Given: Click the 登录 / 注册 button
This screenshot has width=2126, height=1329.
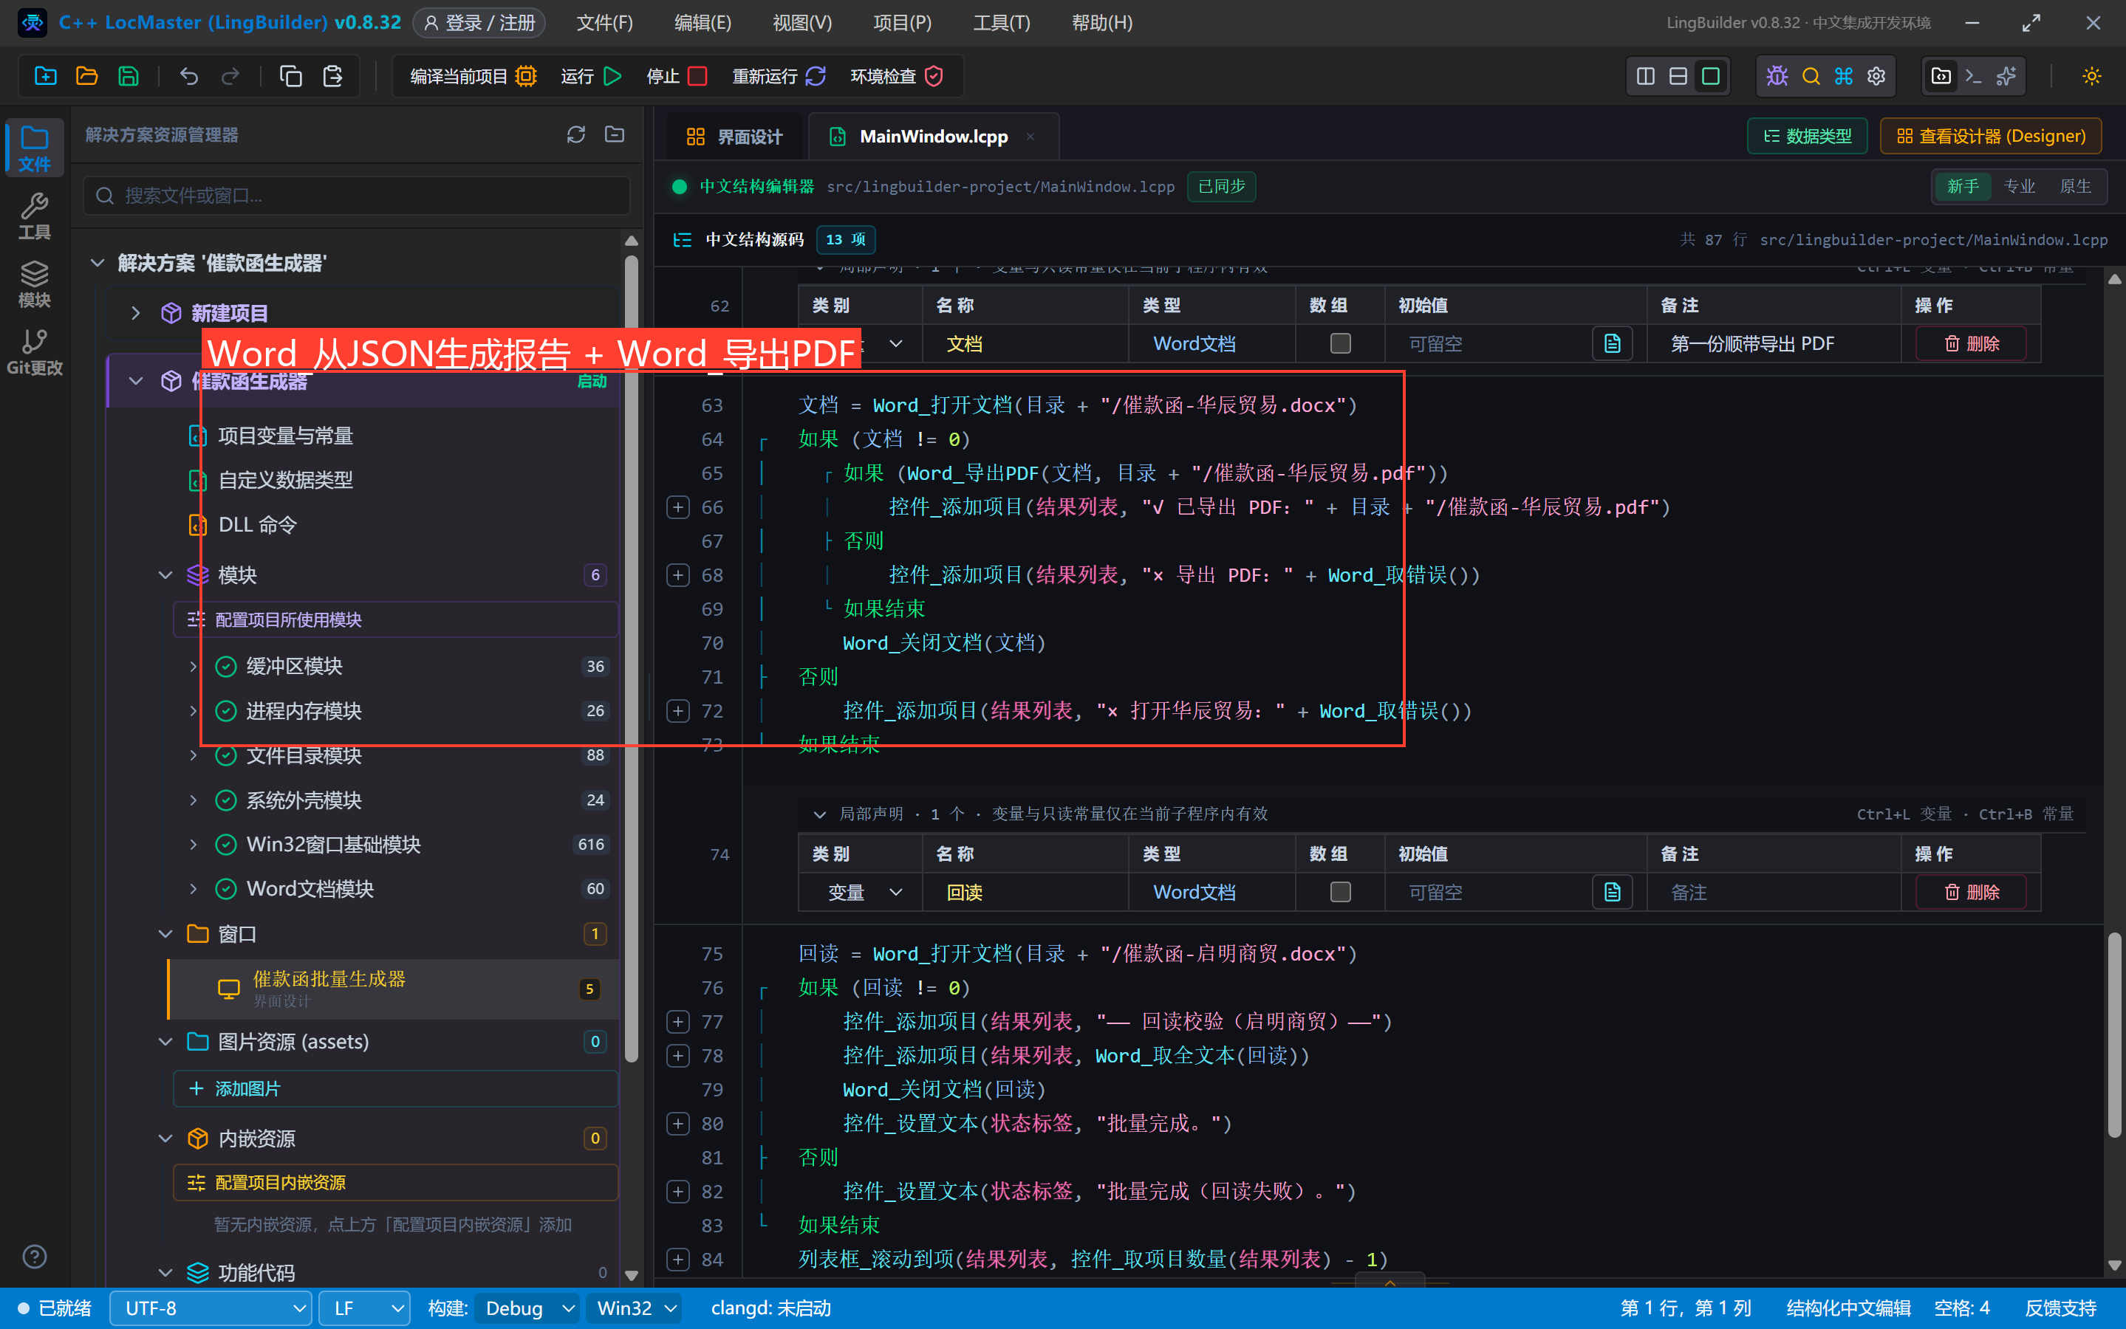Looking at the screenshot, I should click(x=478, y=23).
